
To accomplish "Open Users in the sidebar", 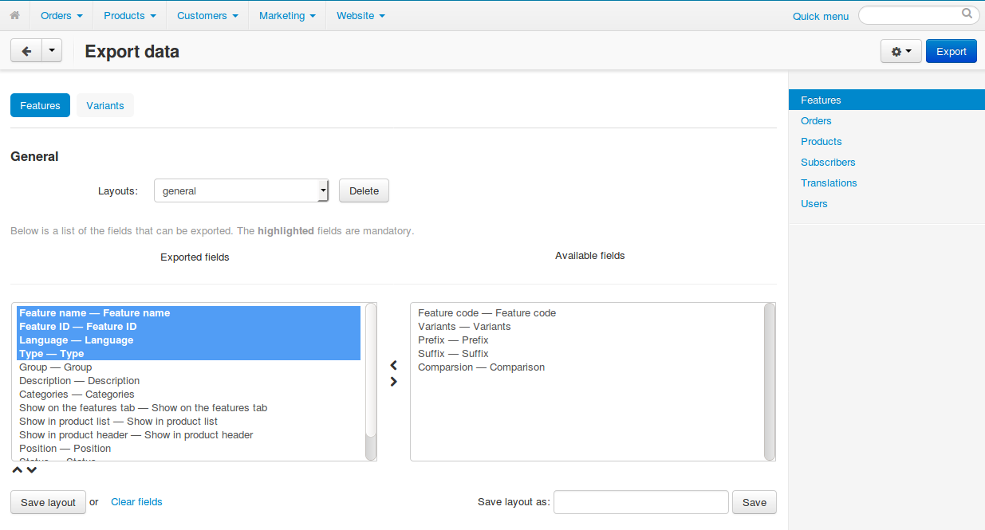I will 814,204.
